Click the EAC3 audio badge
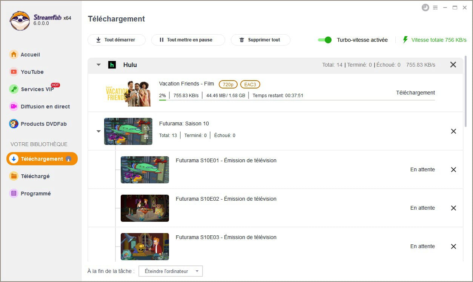 coord(250,84)
